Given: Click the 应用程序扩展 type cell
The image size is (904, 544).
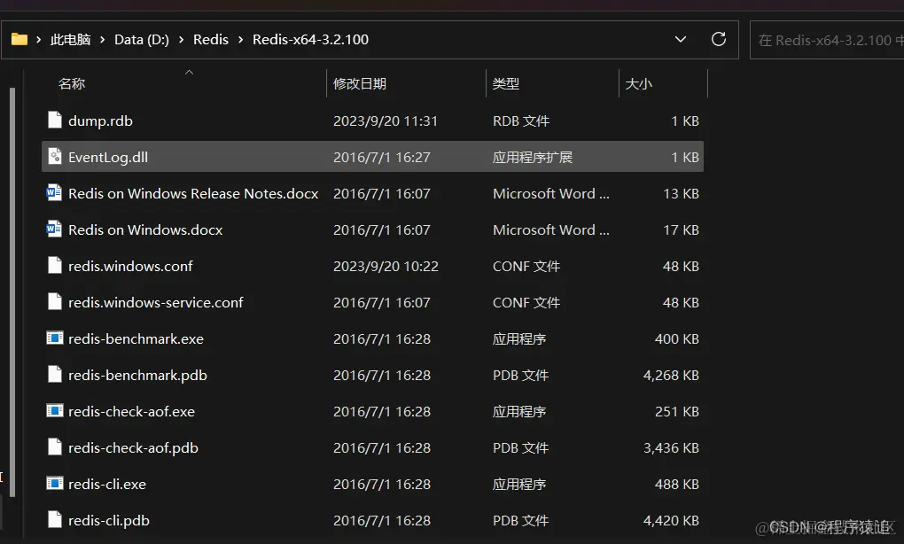Looking at the screenshot, I should click(x=532, y=158).
